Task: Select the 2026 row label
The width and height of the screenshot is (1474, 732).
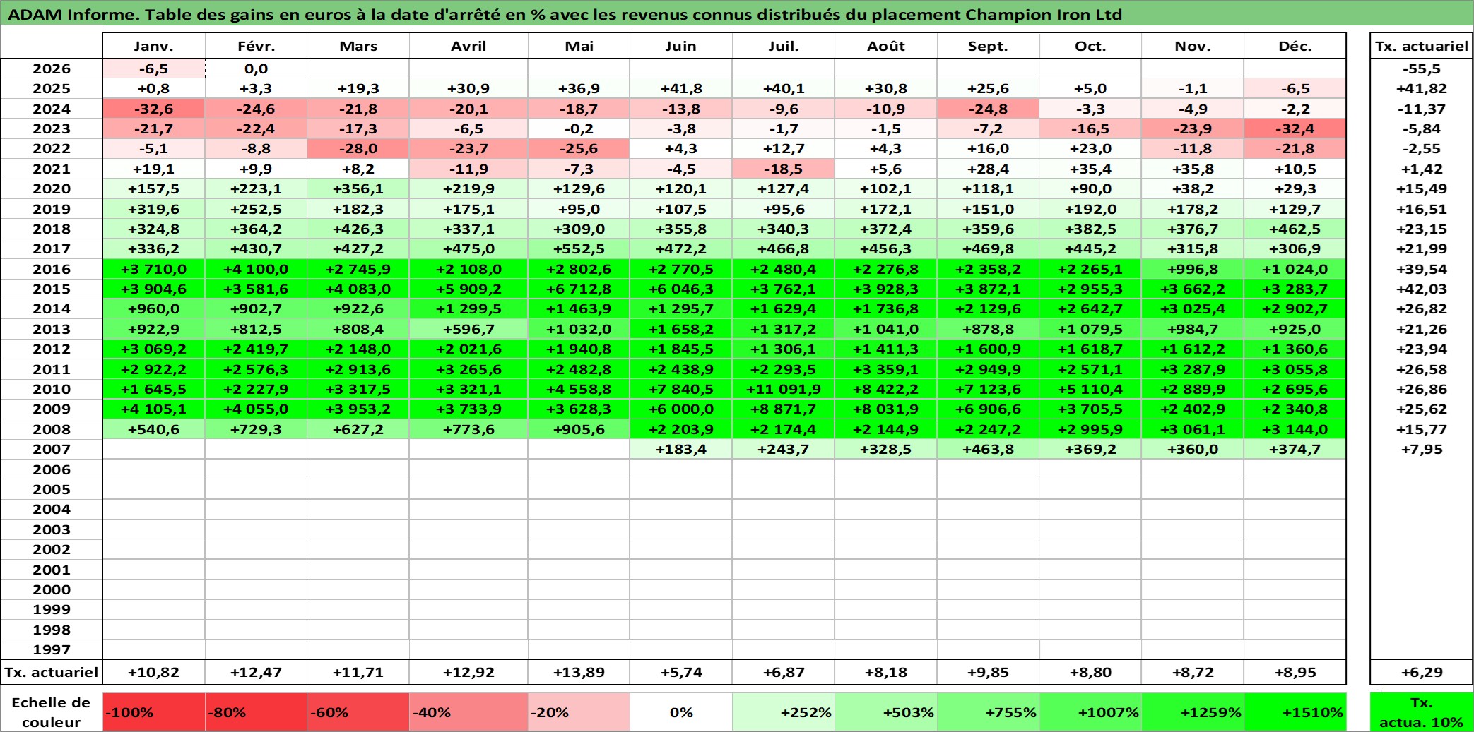Action: click(x=52, y=68)
